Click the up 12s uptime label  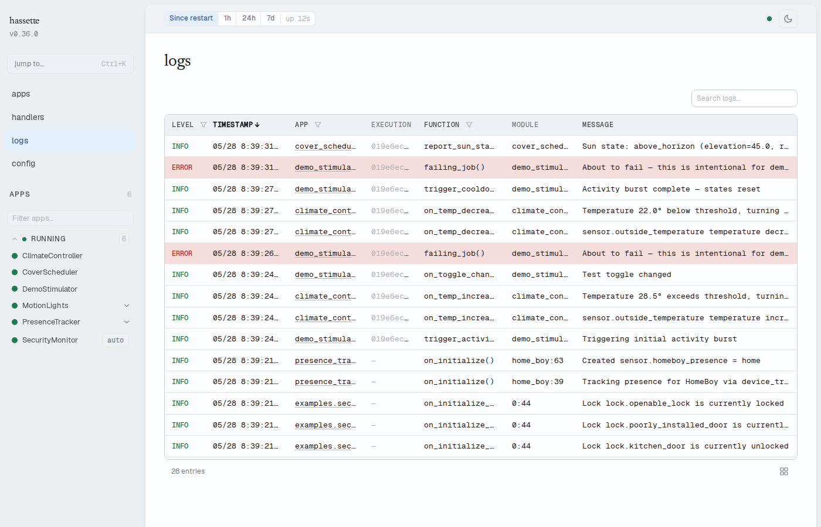click(x=298, y=19)
